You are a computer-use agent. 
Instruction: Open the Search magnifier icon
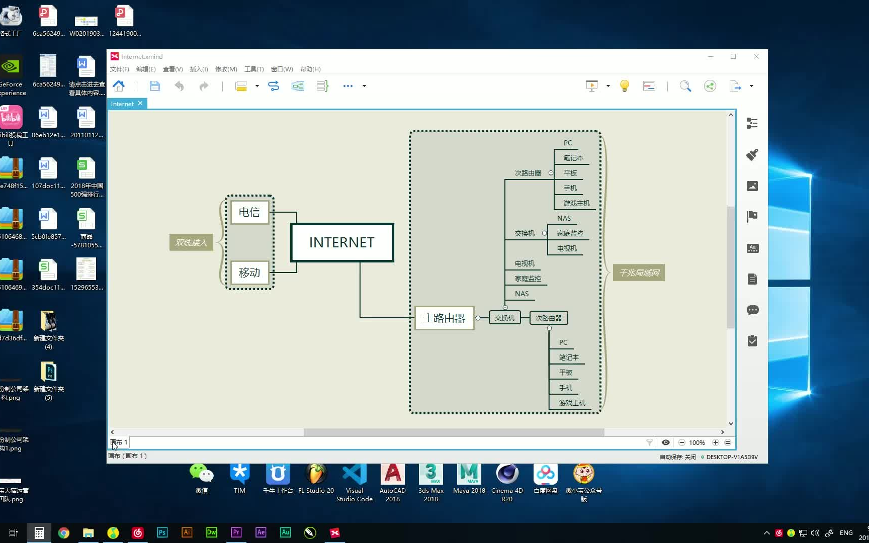click(685, 86)
